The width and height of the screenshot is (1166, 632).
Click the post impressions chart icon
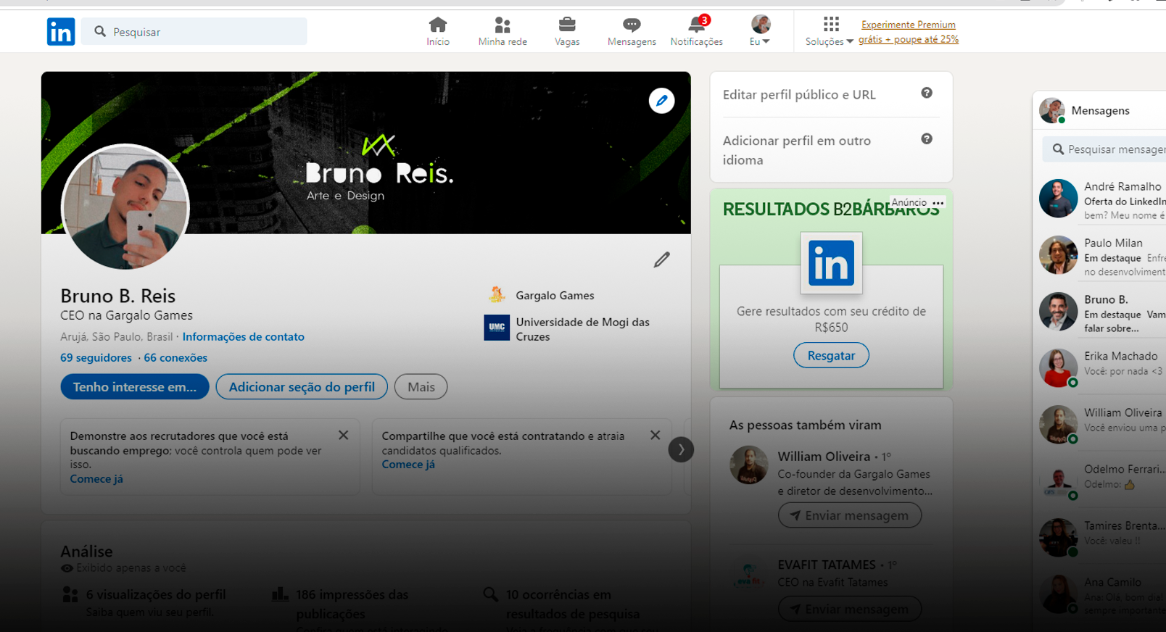point(280,594)
